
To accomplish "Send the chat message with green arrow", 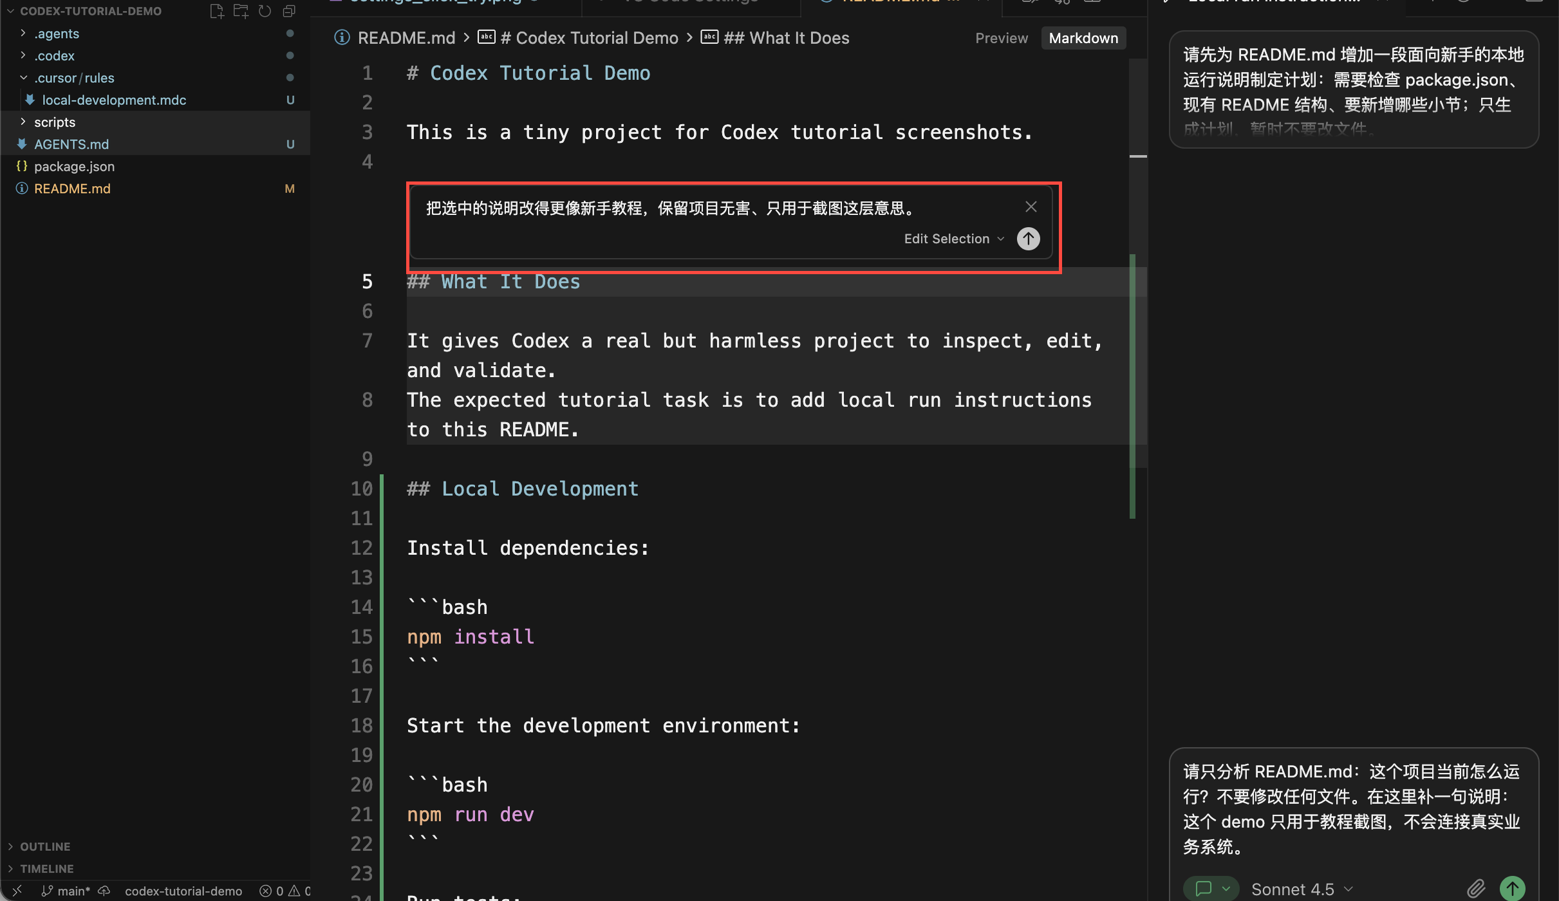I will click(1513, 889).
